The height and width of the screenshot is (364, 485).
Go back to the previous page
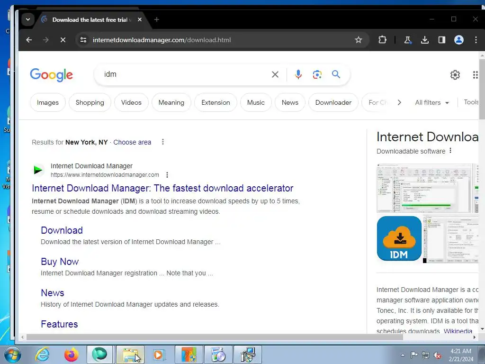pyautogui.click(x=29, y=40)
